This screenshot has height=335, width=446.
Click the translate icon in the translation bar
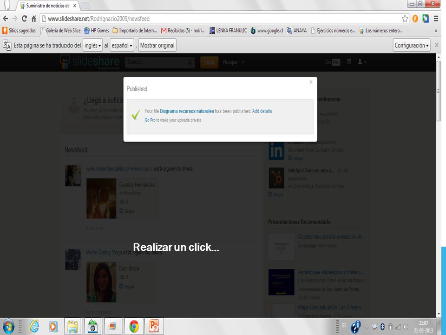[7, 45]
